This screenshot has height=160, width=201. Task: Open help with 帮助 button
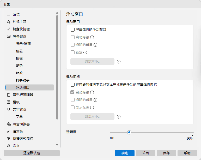(x=187, y=153)
